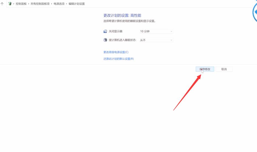The width and height of the screenshot is (257, 152).
Task: Open the 关闭显示器 time dropdown
Action: pos(156,31)
